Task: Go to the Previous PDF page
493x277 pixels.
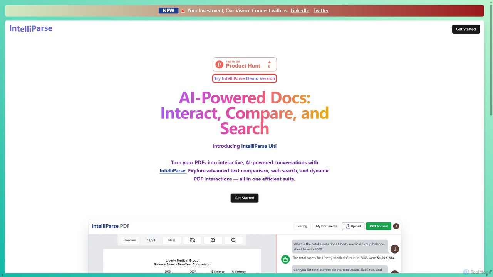Action: pyautogui.click(x=130, y=240)
